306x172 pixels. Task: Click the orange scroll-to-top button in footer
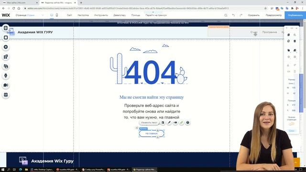[x=296, y=162]
